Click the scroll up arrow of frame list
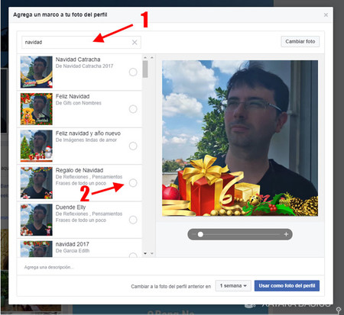The image size is (344, 315). [145, 58]
